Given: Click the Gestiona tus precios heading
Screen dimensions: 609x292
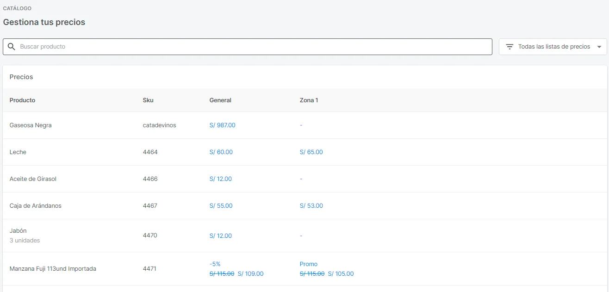Looking at the screenshot, I should point(44,22).
